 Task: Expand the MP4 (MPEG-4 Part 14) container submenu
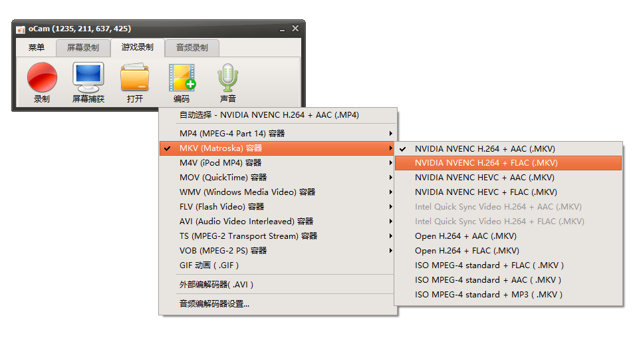pos(278,134)
